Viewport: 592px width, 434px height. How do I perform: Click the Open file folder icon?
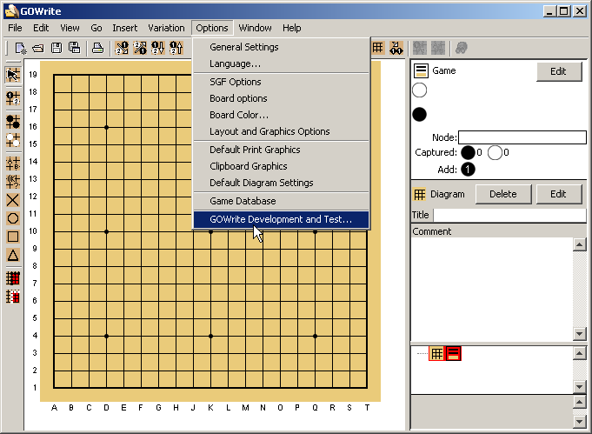click(x=38, y=48)
